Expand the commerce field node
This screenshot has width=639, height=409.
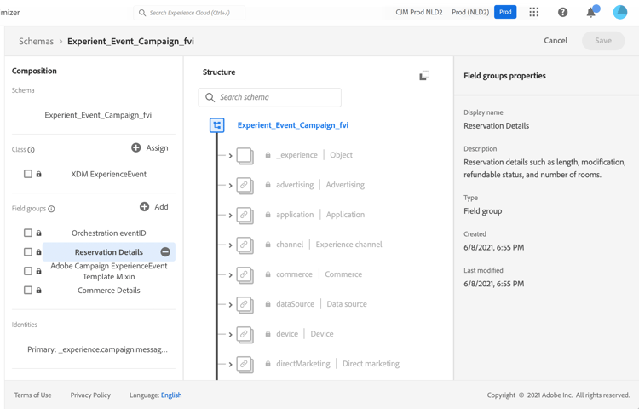pyautogui.click(x=231, y=275)
